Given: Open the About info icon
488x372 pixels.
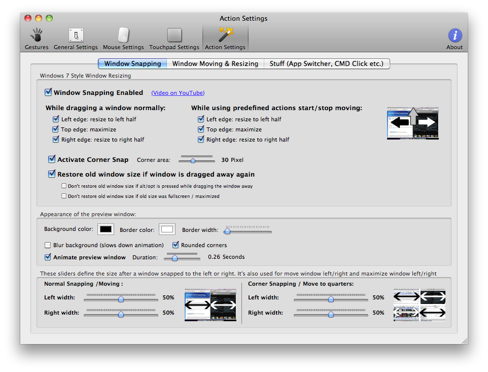Looking at the screenshot, I should point(455,36).
